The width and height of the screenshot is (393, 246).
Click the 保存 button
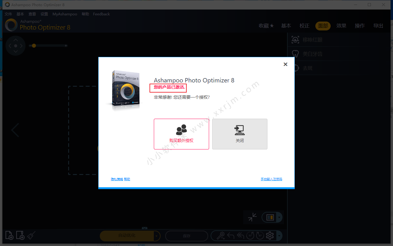pos(187,236)
